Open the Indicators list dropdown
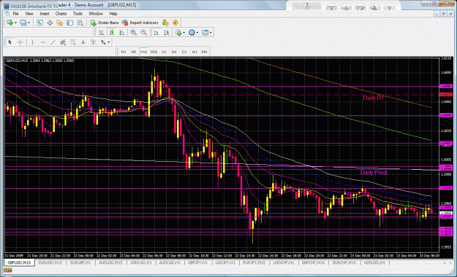 [180, 33]
